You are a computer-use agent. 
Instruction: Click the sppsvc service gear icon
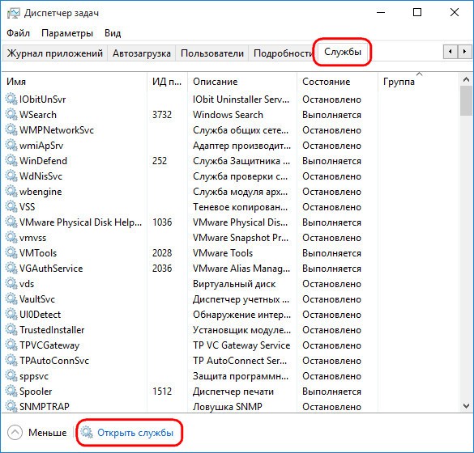coord(11,376)
